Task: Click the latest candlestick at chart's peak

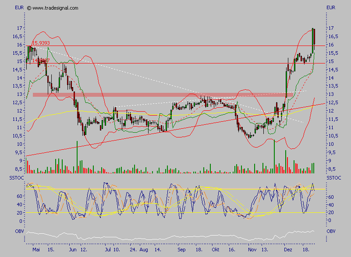Action: tap(314, 37)
